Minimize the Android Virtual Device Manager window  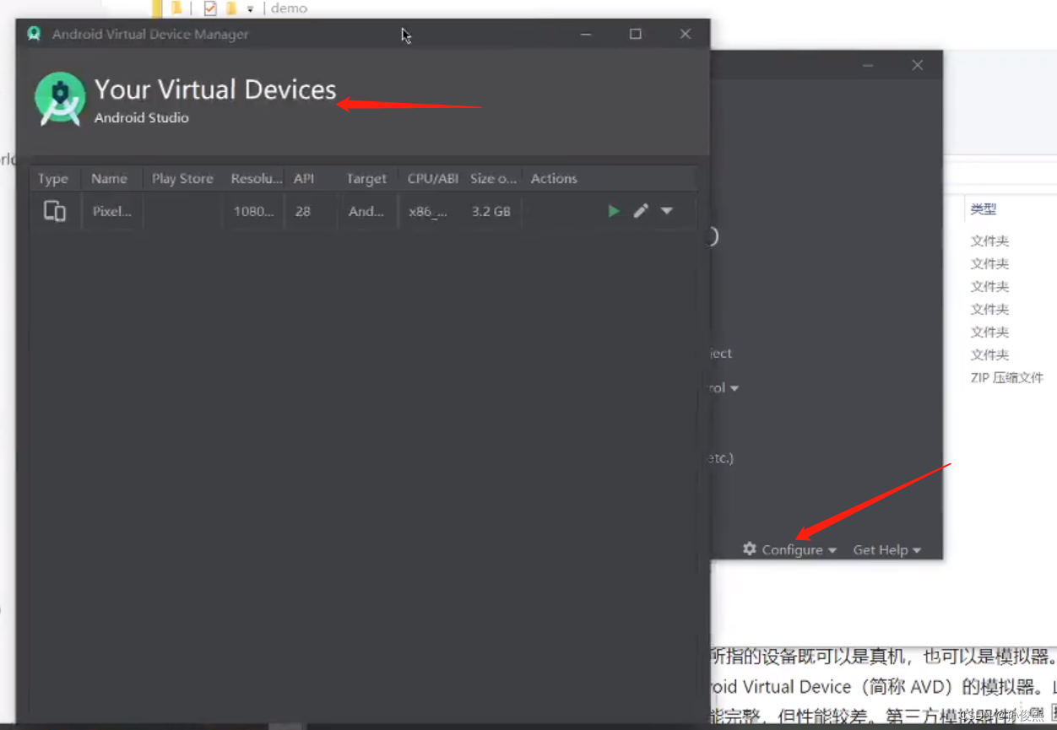[x=586, y=34]
